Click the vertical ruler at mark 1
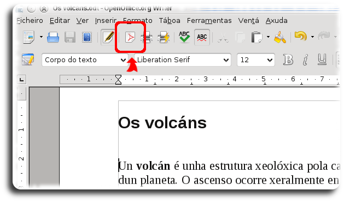This screenshot has width=344, height=202. (21, 130)
